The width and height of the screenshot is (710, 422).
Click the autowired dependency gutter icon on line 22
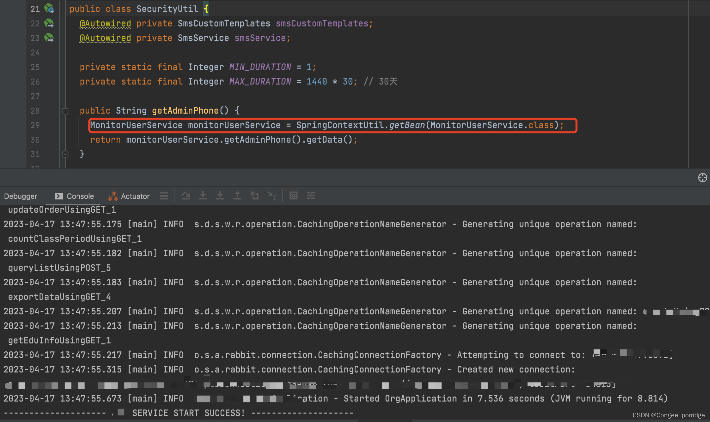point(49,23)
